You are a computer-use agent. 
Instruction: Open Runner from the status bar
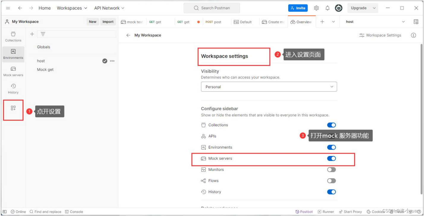(x=326, y=212)
